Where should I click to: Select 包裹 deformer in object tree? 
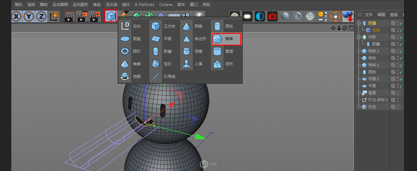click(376, 30)
